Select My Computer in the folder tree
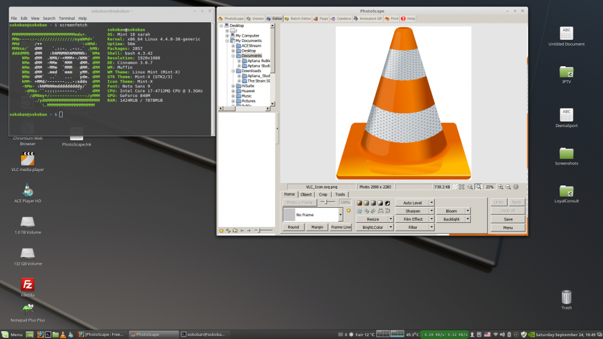The width and height of the screenshot is (603, 339). pos(247,36)
